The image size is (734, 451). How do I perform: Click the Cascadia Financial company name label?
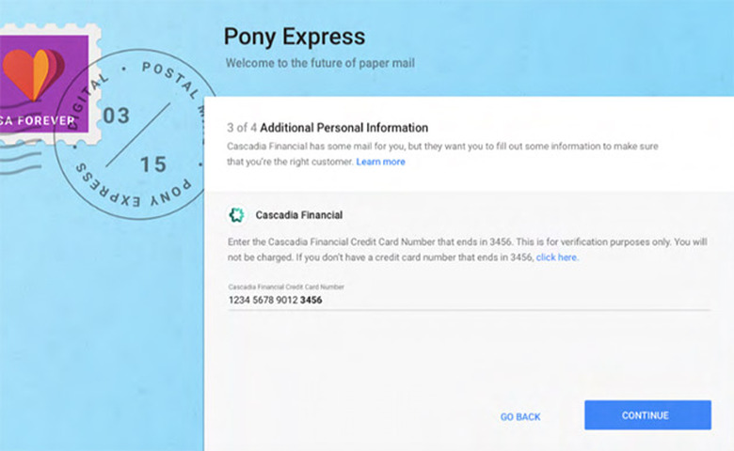coord(298,215)
